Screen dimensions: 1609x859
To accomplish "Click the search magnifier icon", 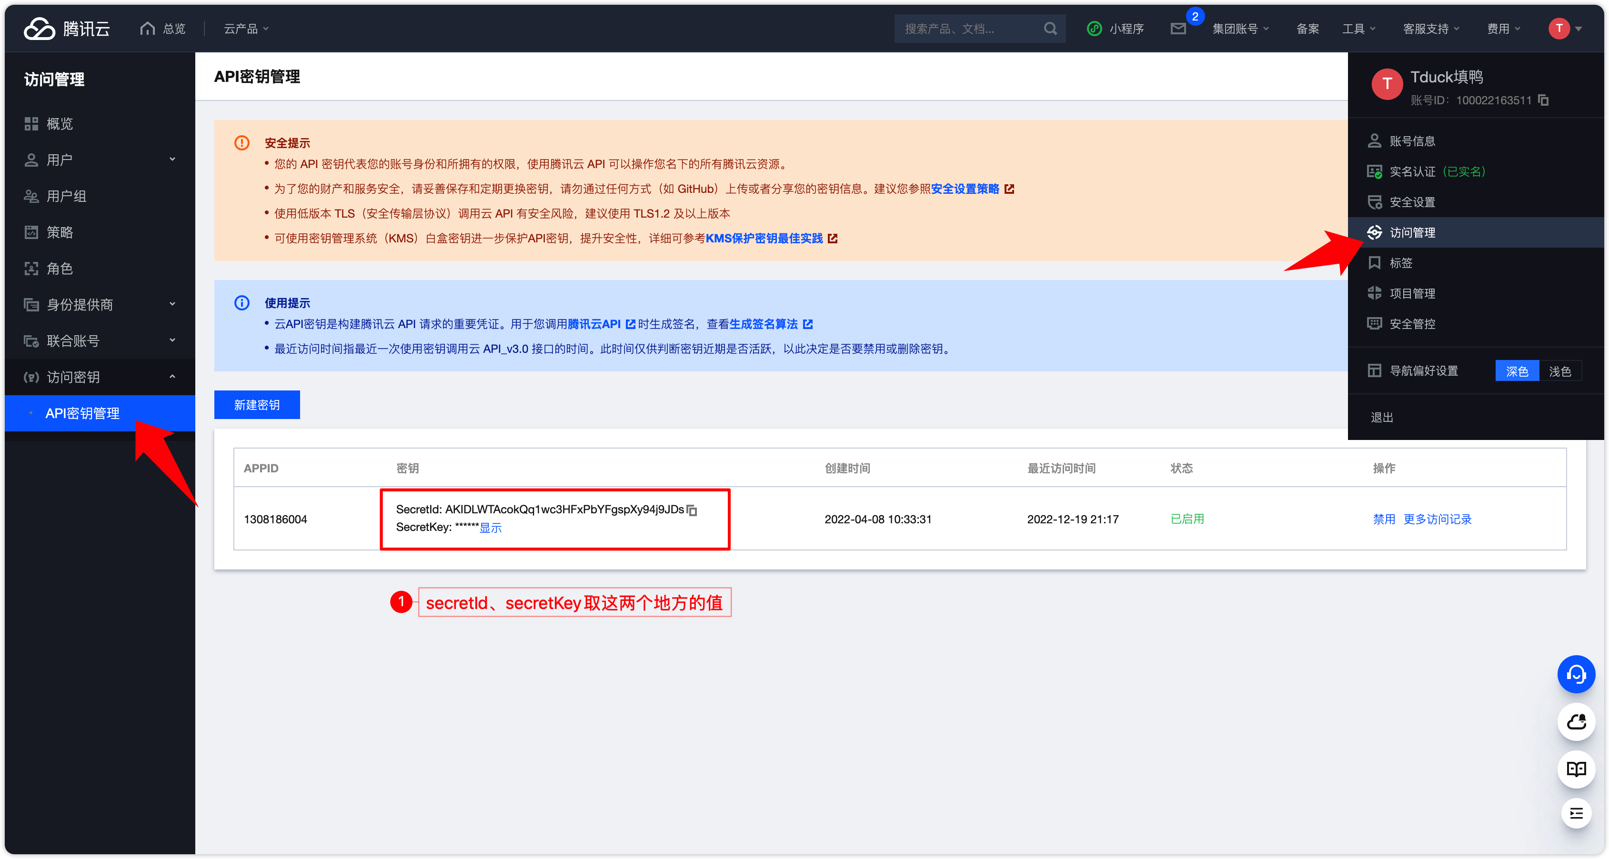I will tap(1050, 29).
